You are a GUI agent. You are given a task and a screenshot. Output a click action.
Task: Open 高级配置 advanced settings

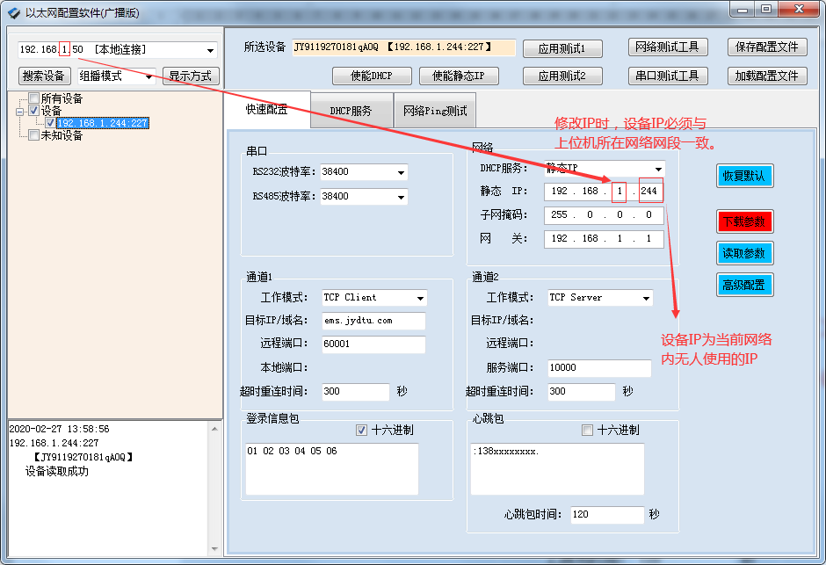744,285
